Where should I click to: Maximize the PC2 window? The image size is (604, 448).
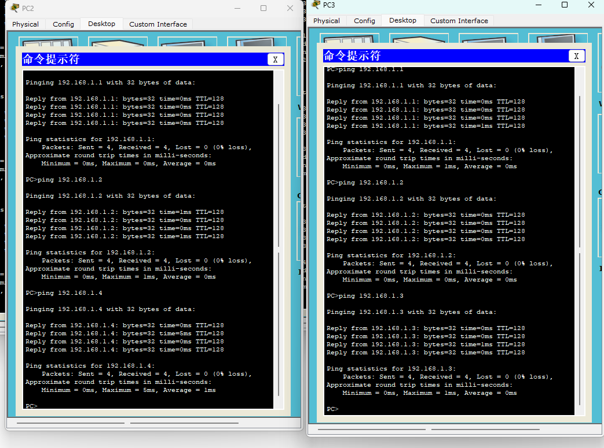(x=263, y=8)
